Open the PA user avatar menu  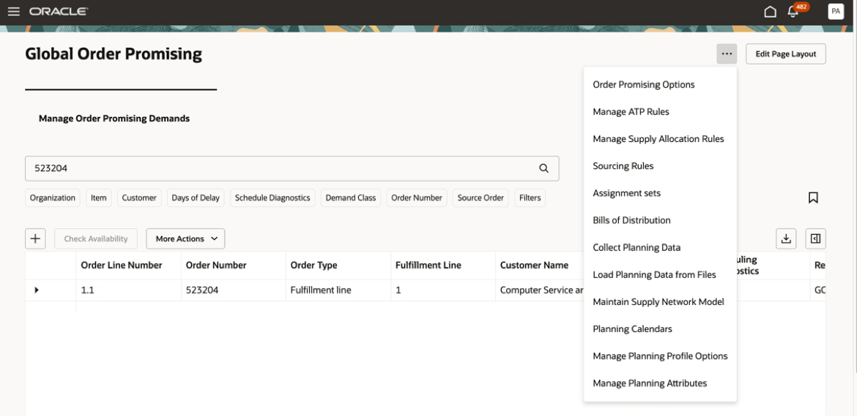(836, 12)
